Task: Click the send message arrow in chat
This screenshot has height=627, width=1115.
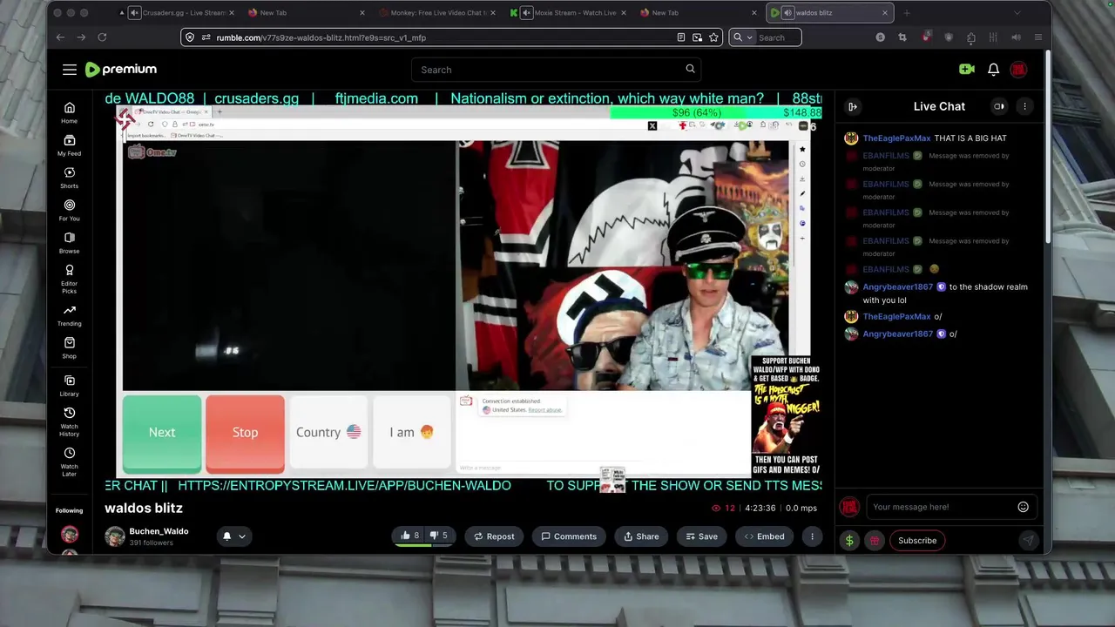Action: tap(1029, 541)
